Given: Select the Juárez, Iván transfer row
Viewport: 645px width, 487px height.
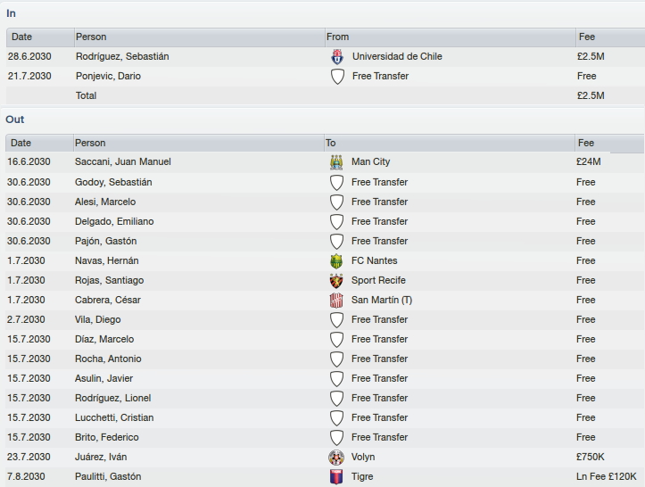Looking at the screenshot, I should click(325, 457).
